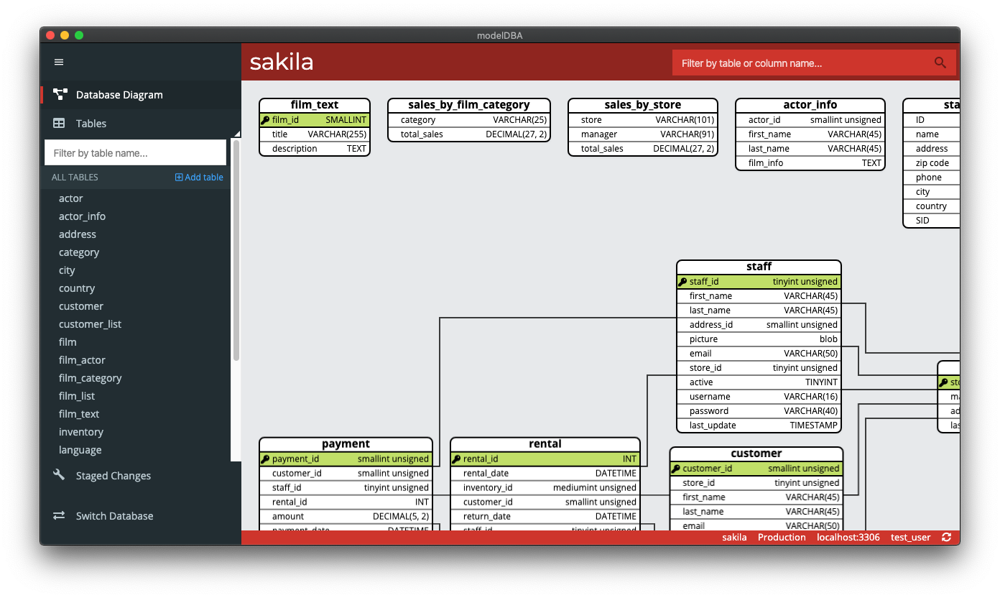Click Switch Database in sidebar
Screen dimensions: 1000x598
click(x=113, y=515)
